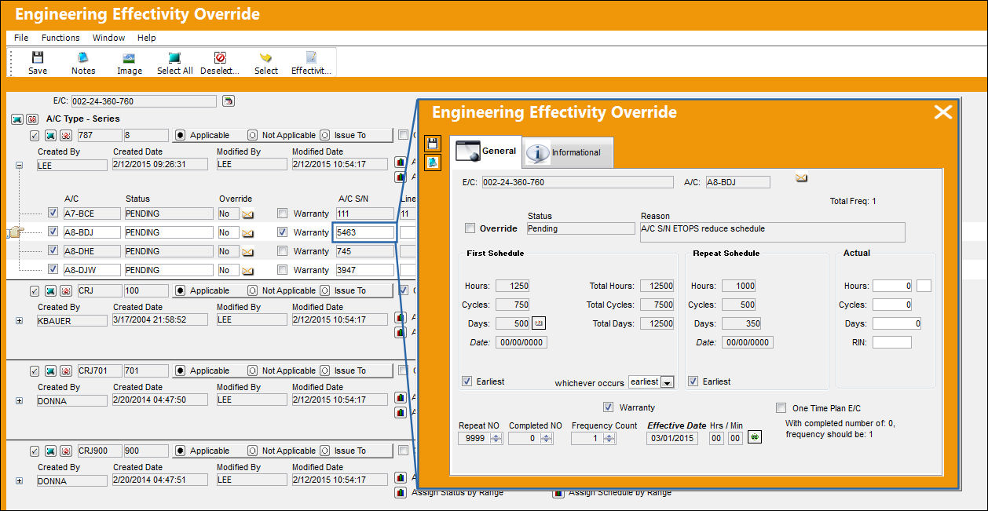Image resolution: width=988 pixels, height=511 pixels.
Task: Uncheck the A7-BCE aircraft checkbox
Action: tap(53, 214)
